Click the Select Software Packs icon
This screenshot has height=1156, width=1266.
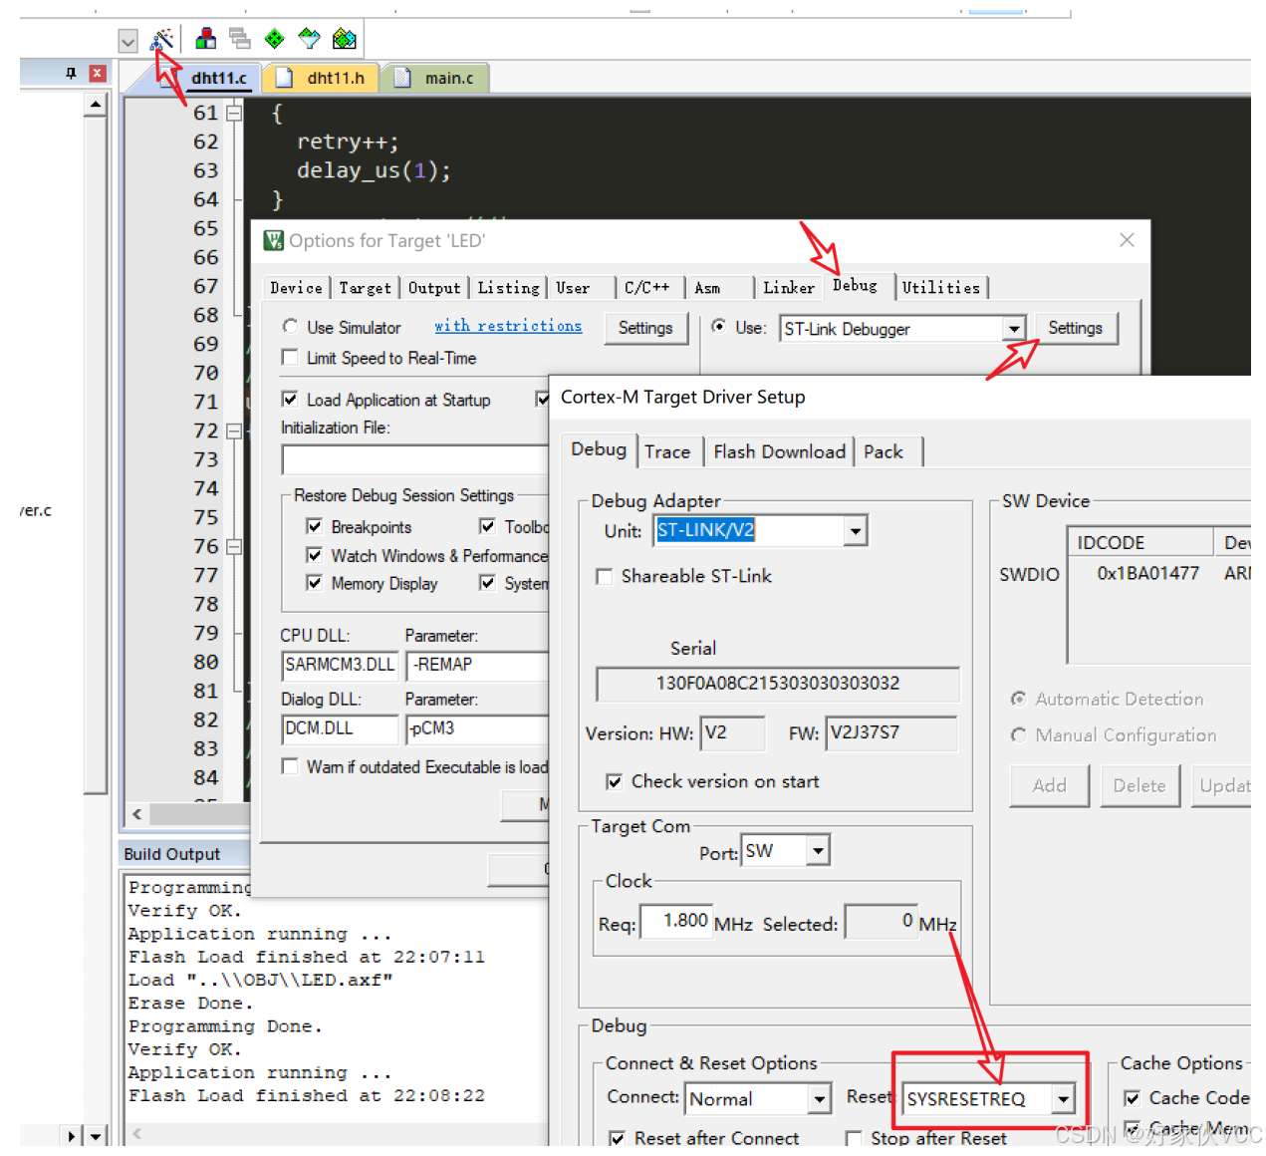[310, 39]
